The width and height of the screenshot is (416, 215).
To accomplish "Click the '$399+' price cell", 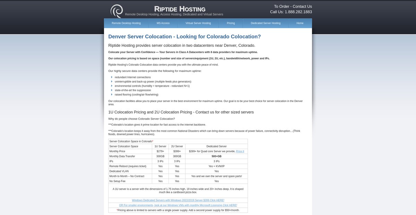I will coord(177,152).
